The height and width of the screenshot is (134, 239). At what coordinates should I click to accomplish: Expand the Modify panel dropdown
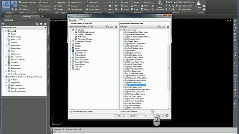(x=137, y=13)
